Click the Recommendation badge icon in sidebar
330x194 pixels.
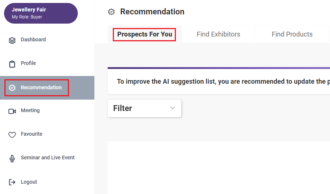click(x=12, y=87)
